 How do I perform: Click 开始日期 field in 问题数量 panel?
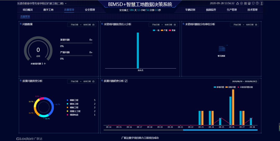74,25
